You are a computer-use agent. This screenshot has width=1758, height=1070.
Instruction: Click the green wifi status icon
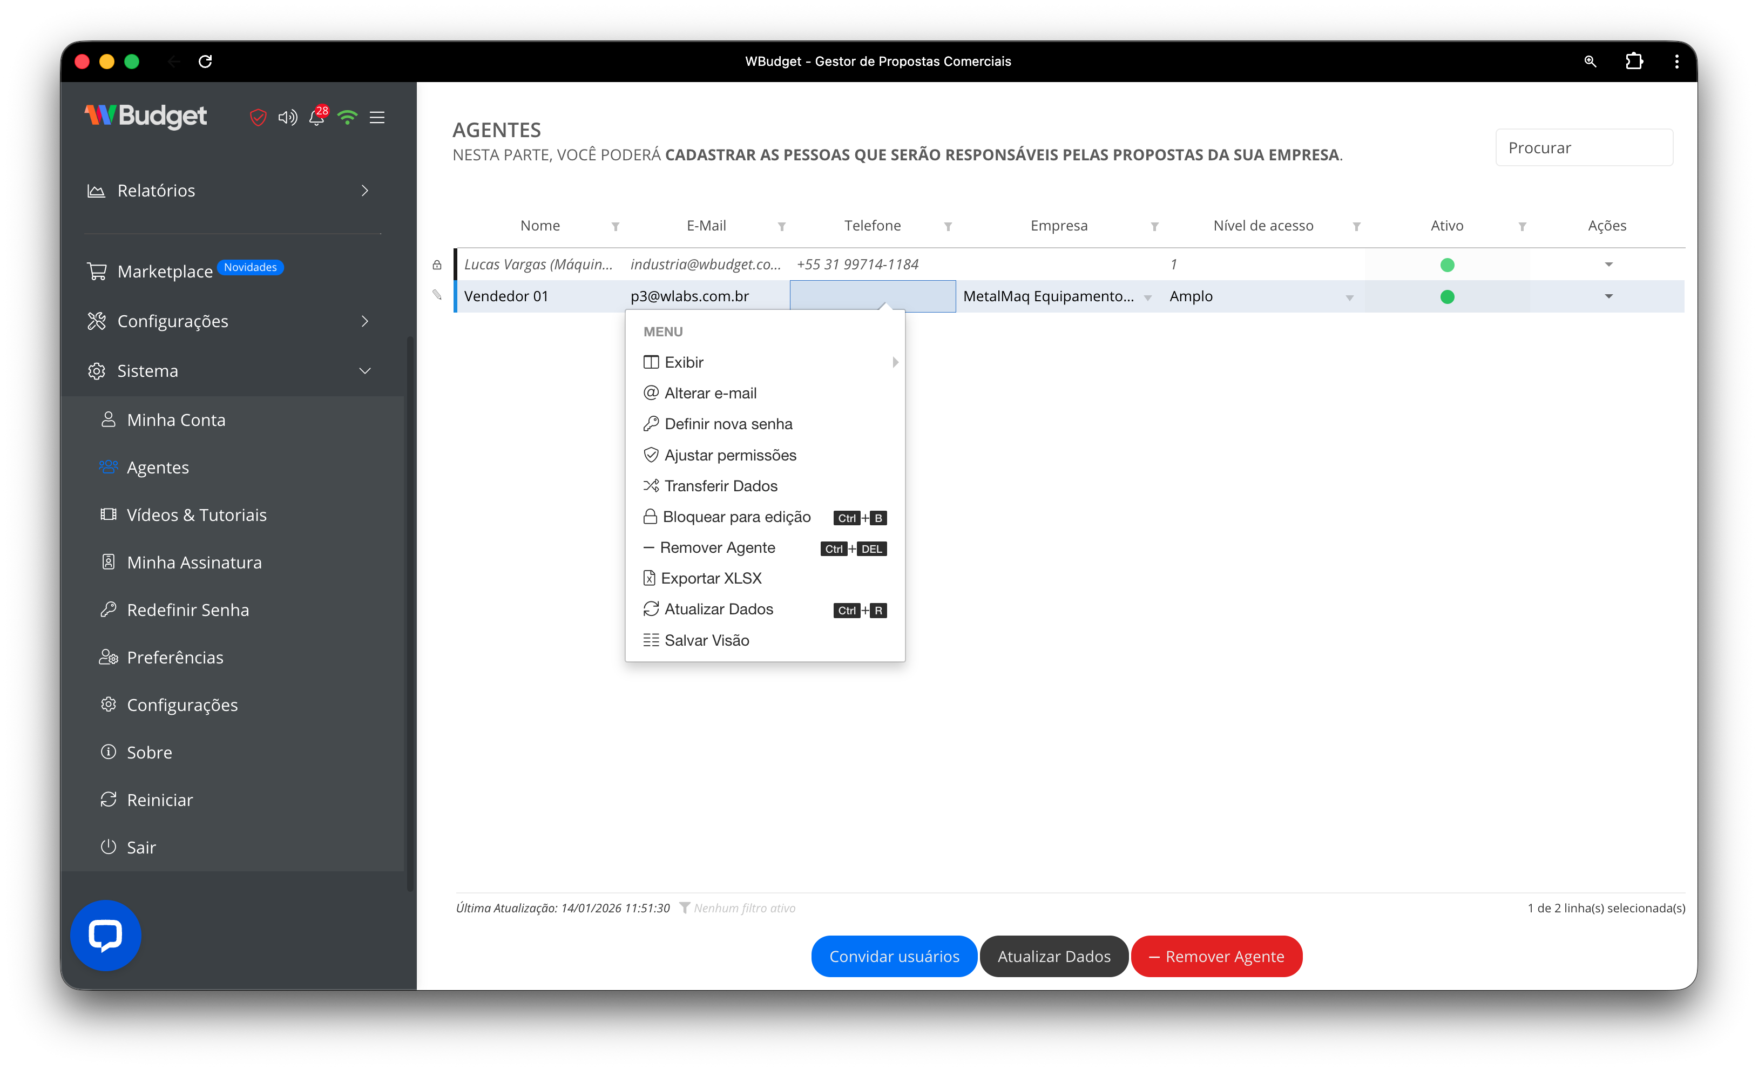pos(348,117)
